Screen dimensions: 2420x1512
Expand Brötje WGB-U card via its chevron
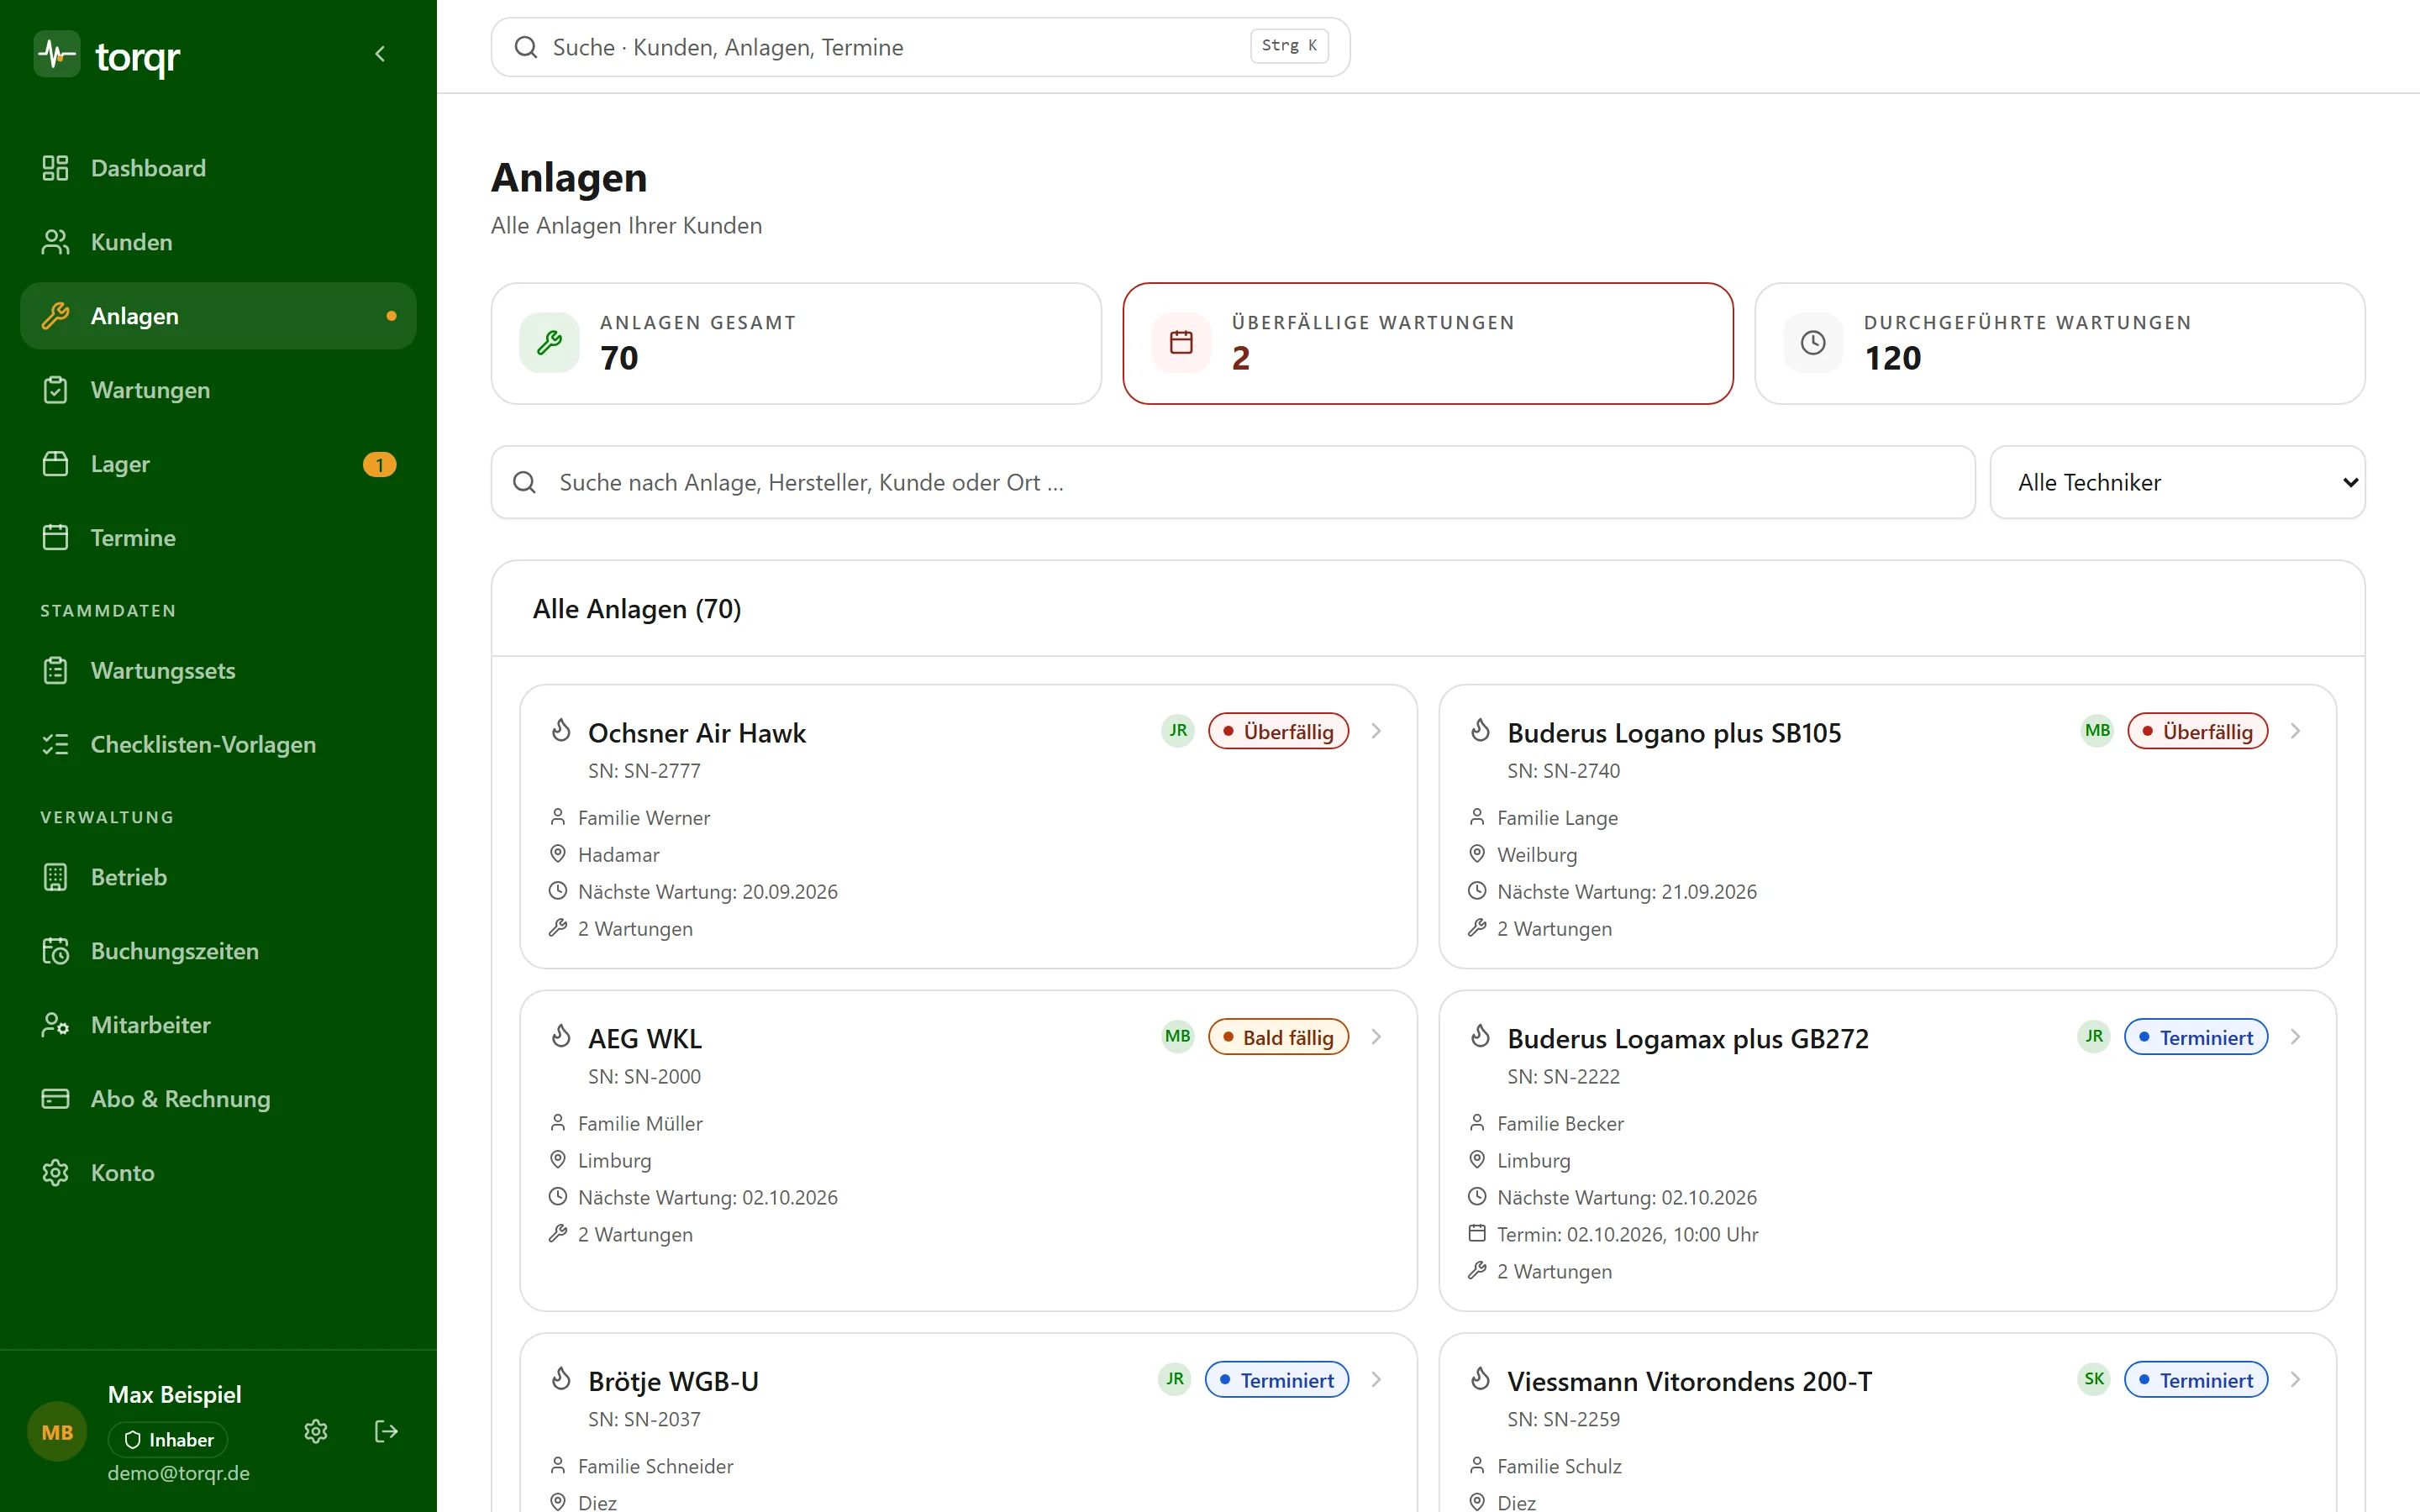point(1376,1379)
